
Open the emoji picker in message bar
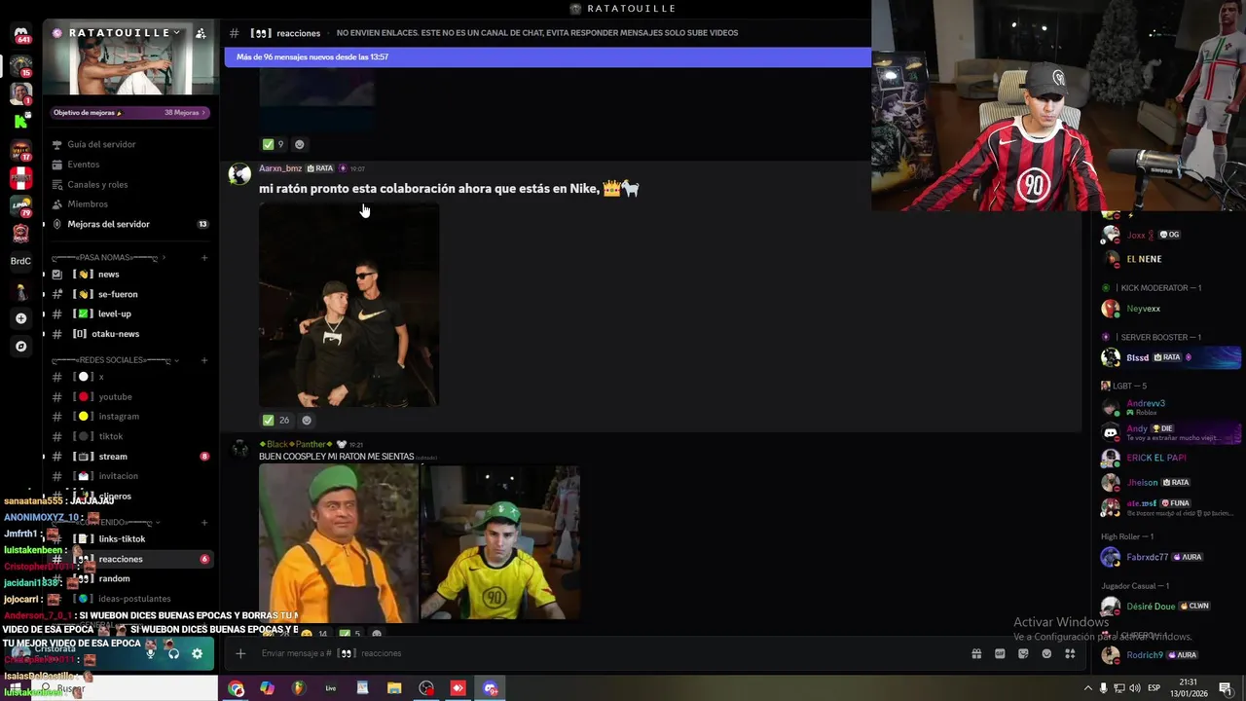[1046, 653]
